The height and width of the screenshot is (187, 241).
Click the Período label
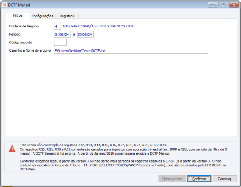click(x=15, y=34)
